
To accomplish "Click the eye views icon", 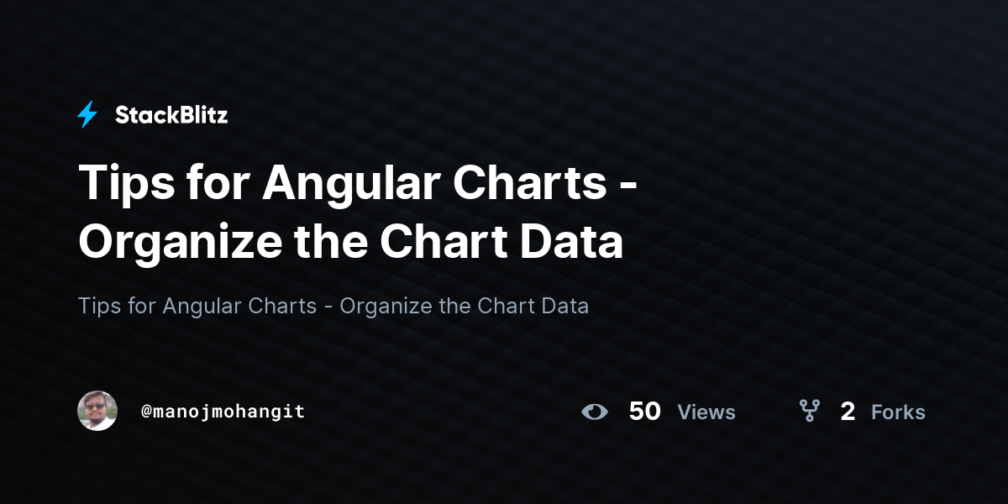I will pyautogui.click(x=595, y=412).
